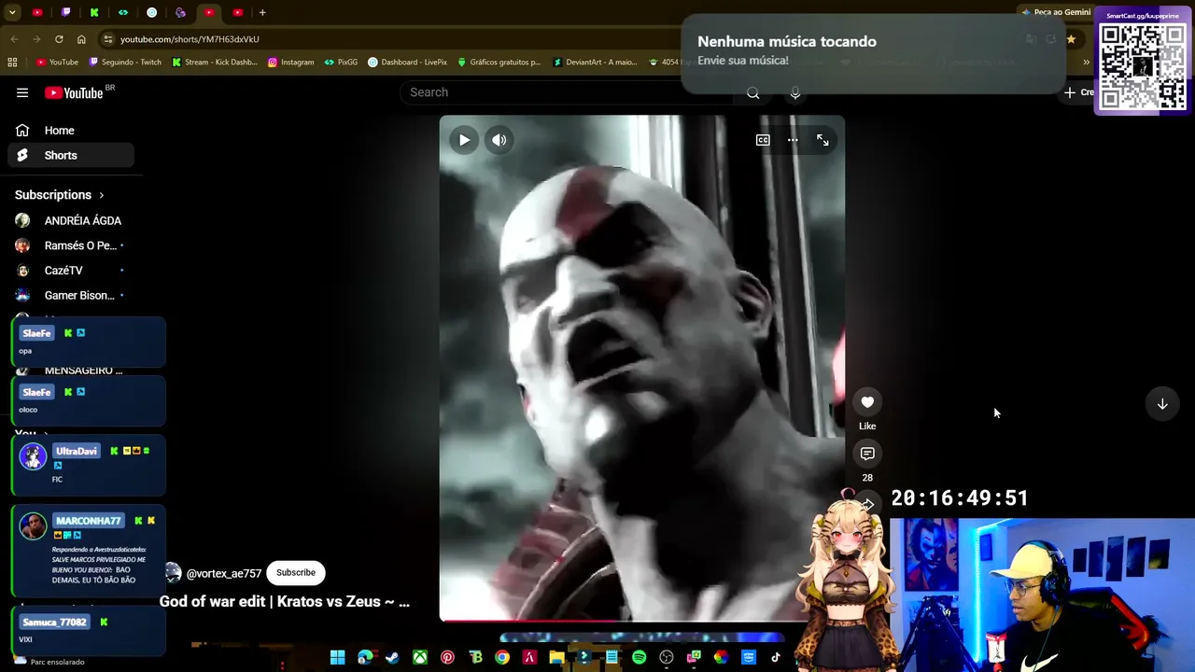The image size is (1195, 672).
Task: Start voice search with the microphone
Action: (795, 92)
